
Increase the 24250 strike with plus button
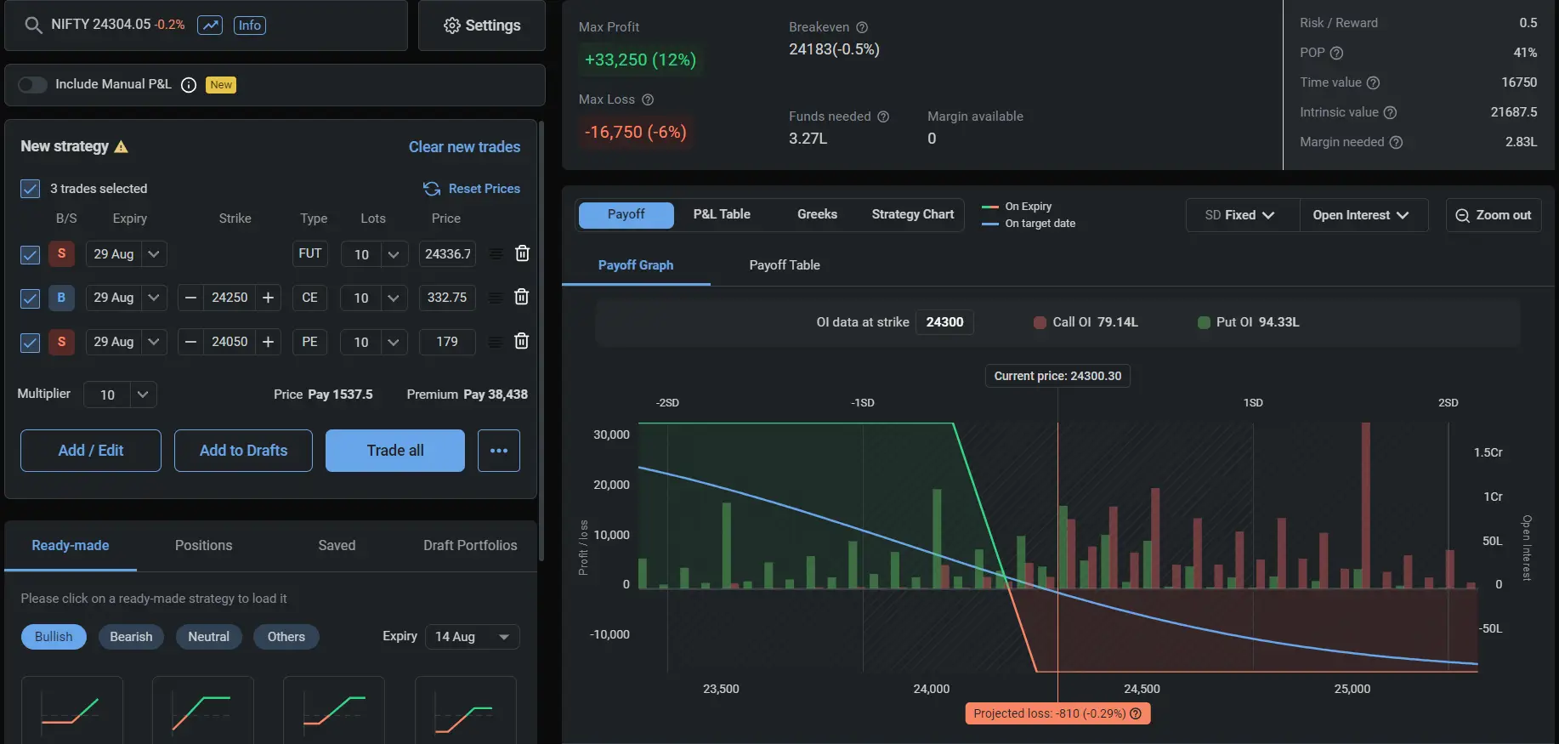pos(268,298)
